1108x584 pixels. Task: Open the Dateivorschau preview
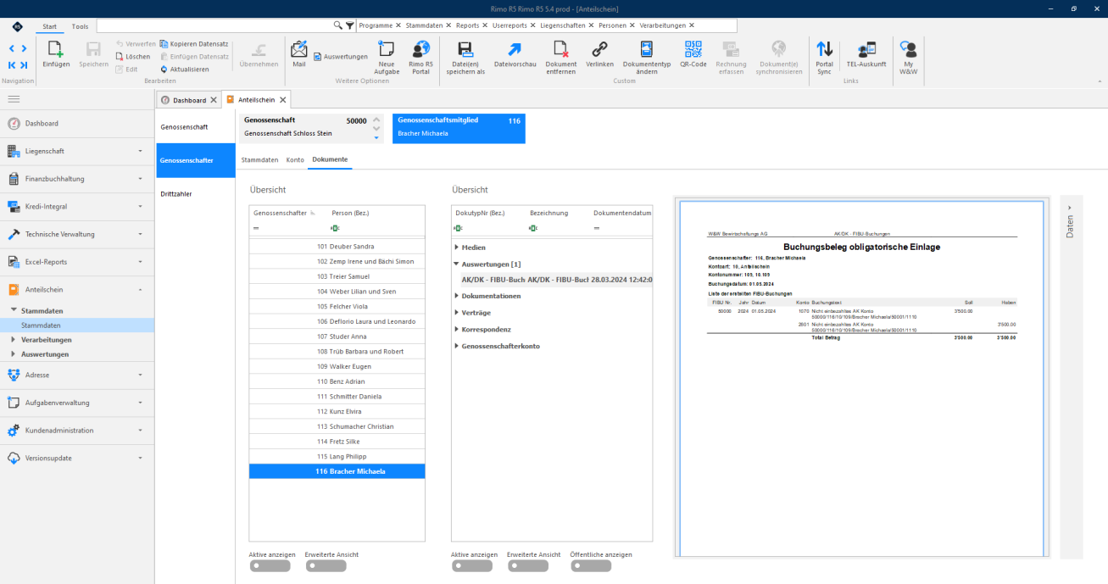515,53
